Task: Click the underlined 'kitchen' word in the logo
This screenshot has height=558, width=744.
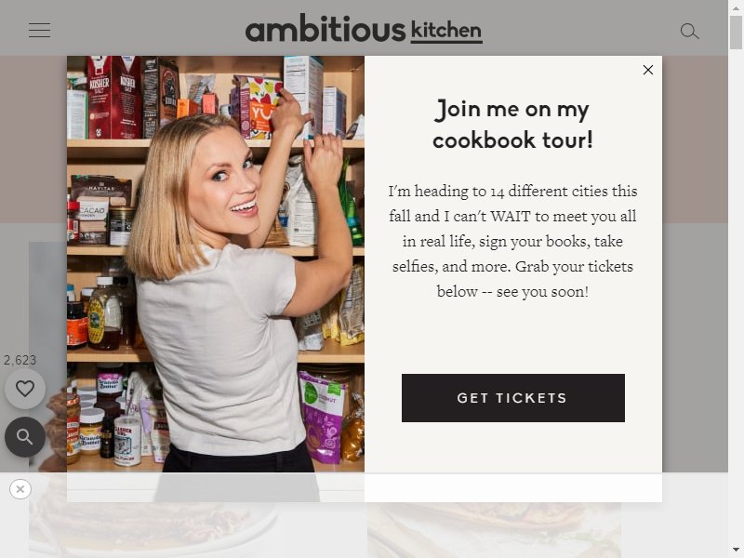Action: 446,31
